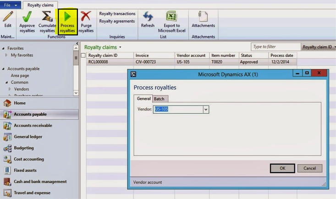Open Accounts receivable module icon
Screen dimensions: 336x199
[7, 126]
